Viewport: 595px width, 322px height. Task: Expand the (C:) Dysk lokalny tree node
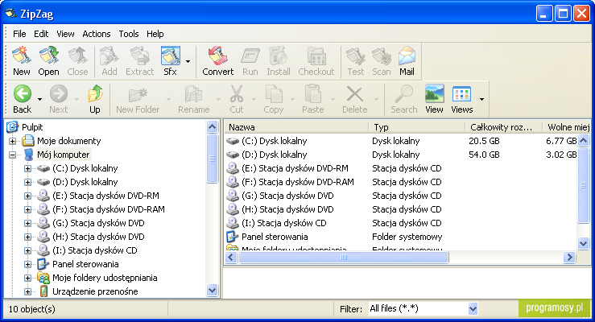[x=27, y=168]
